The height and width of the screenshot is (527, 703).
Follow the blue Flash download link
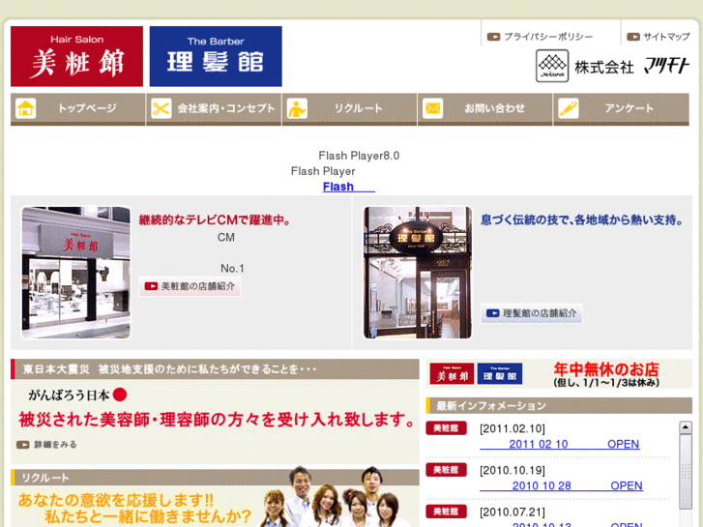[x=349, y=187]
